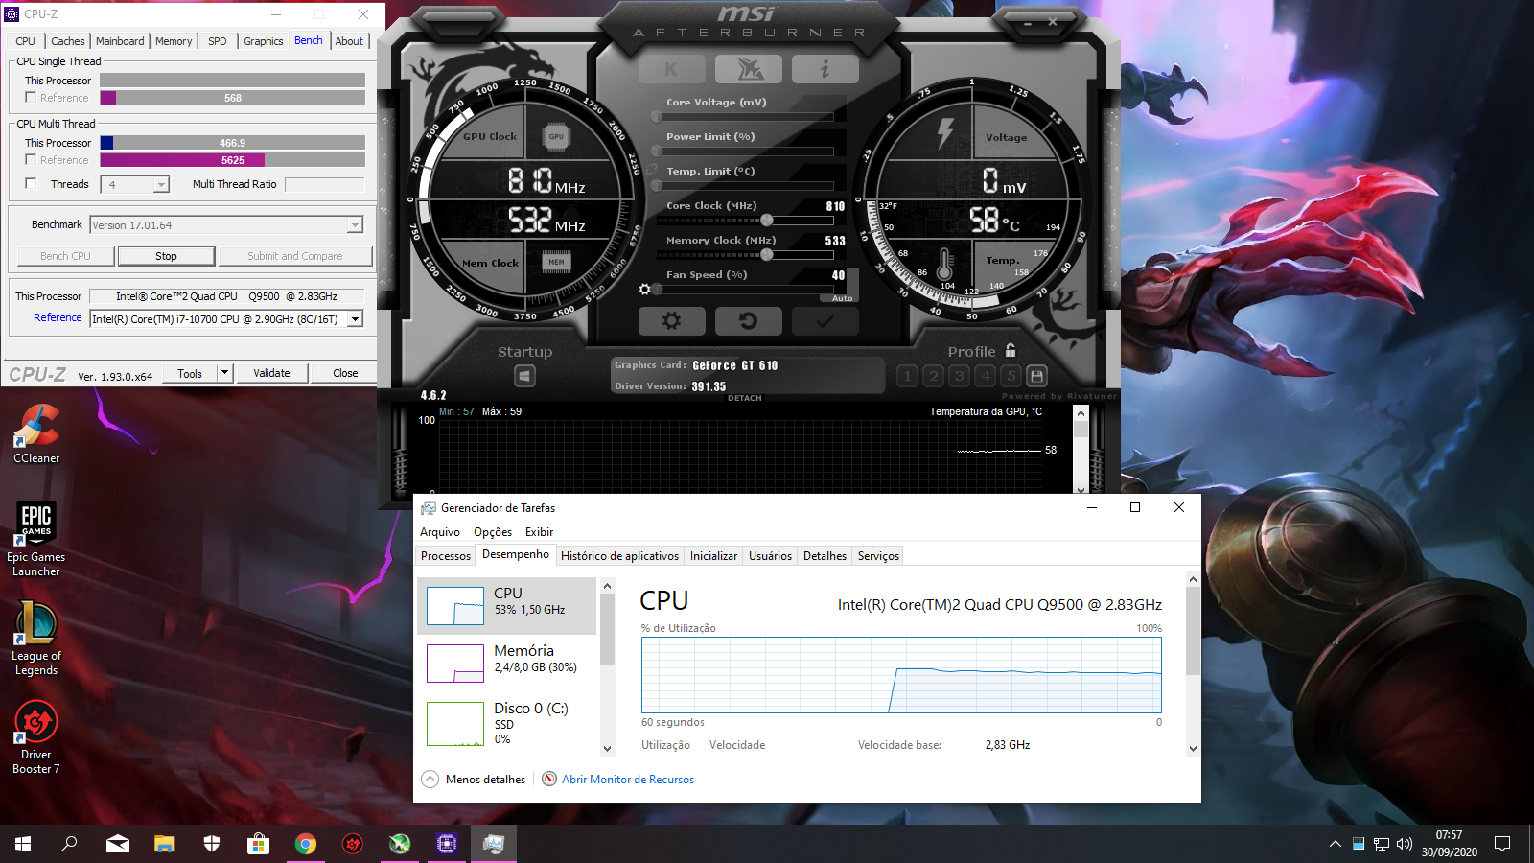Open Microsoft Store from taskbar
The image size is (1534, 863).
pos(258,844)
